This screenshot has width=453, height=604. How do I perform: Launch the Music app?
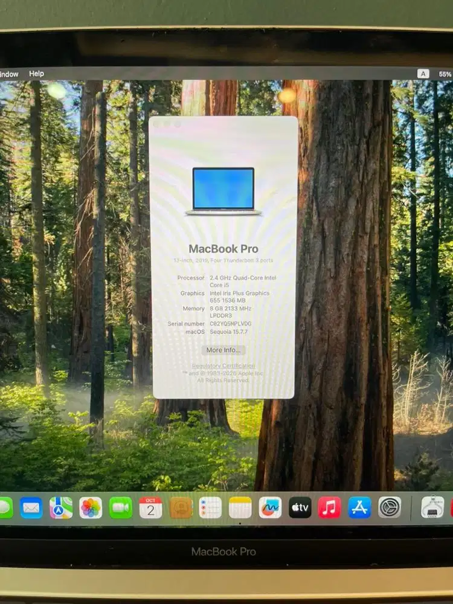(x=329, y=507)
